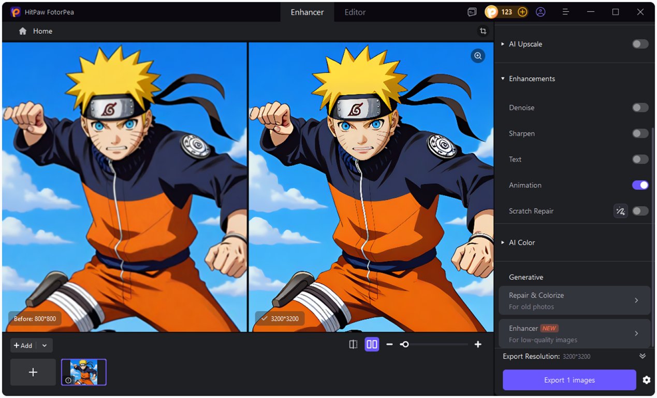Click the clock icon on the thumbnail
The height and width of the screenshot is (398, 657).
68,380
